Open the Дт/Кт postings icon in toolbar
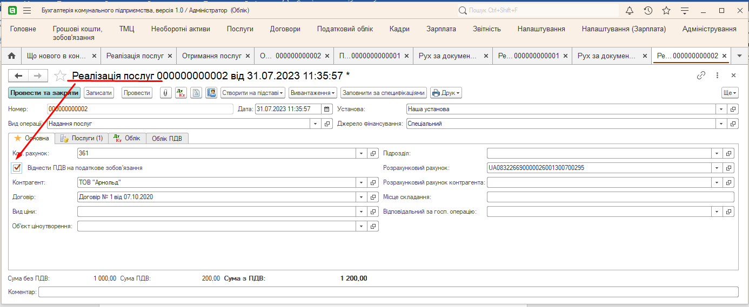 181,93
